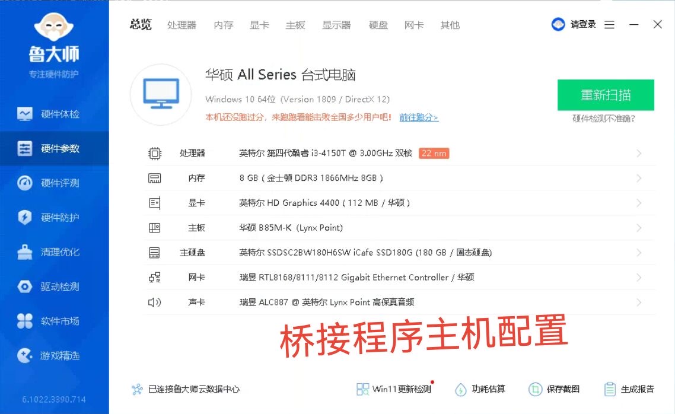Open 硬件评测 gauge icon
Image resolution: width=675 pixels, height=414 pixels.
point(24,183)
